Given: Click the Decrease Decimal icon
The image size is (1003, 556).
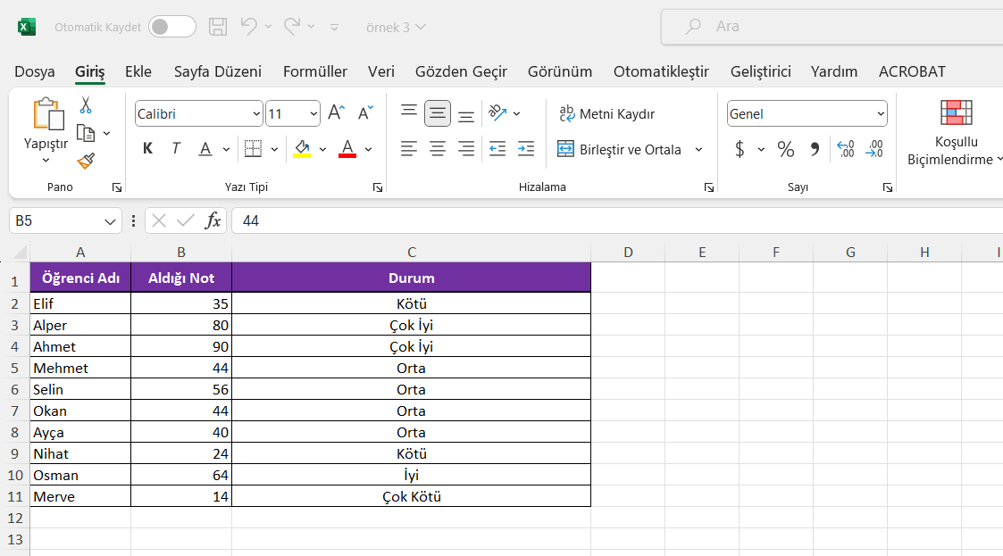Looking at the screenshot, I should click(874, 149).
